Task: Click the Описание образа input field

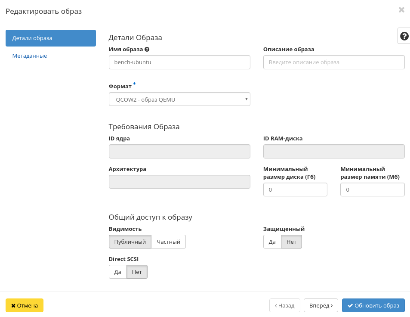Action: click(x=333, y=62)
